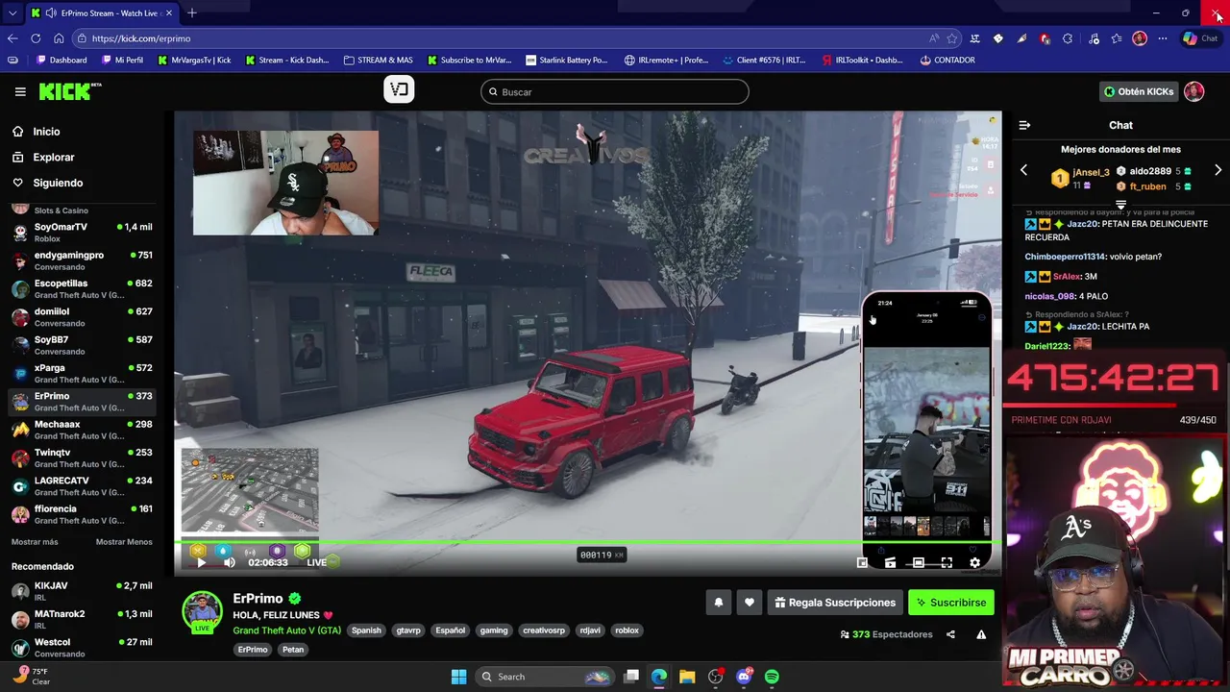The image size is (1230, 692).
Task: Play the stream video
Action: click(201, 562)
